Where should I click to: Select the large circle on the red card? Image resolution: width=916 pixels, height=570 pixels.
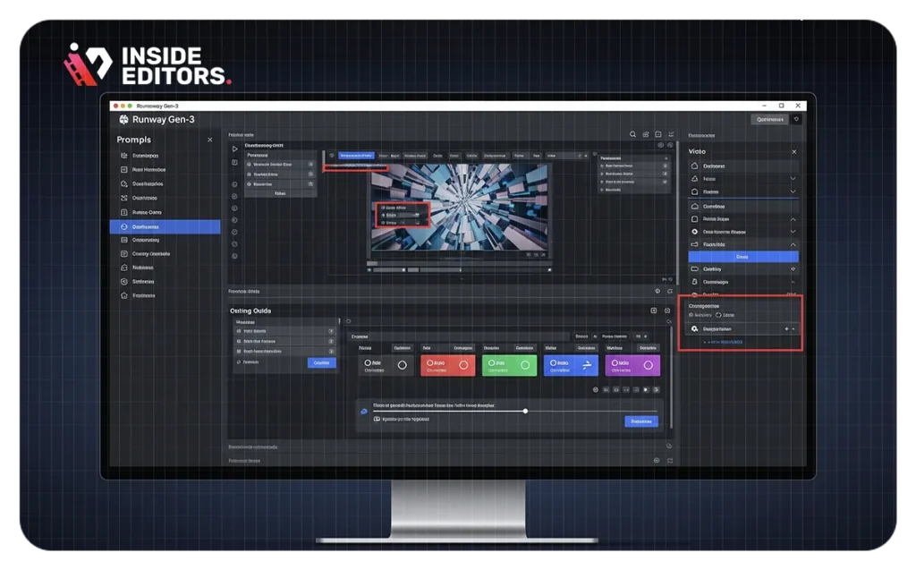[x=463, y=365]
